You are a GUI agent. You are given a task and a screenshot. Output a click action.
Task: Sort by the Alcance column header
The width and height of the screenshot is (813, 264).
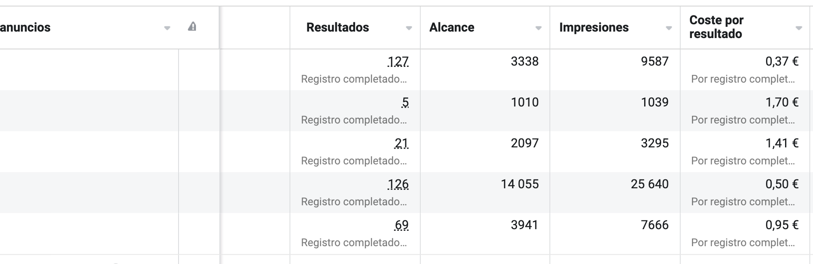452,27
